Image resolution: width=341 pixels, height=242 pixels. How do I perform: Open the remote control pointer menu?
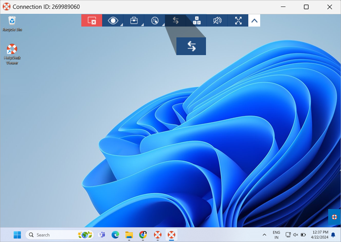154,21
